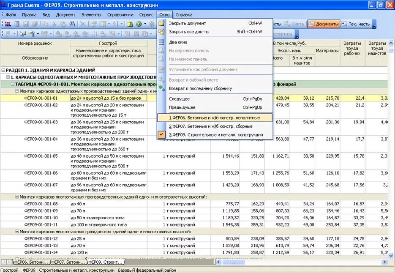Click the Save All stacked diskettes icon

click(x=35, y=24)
